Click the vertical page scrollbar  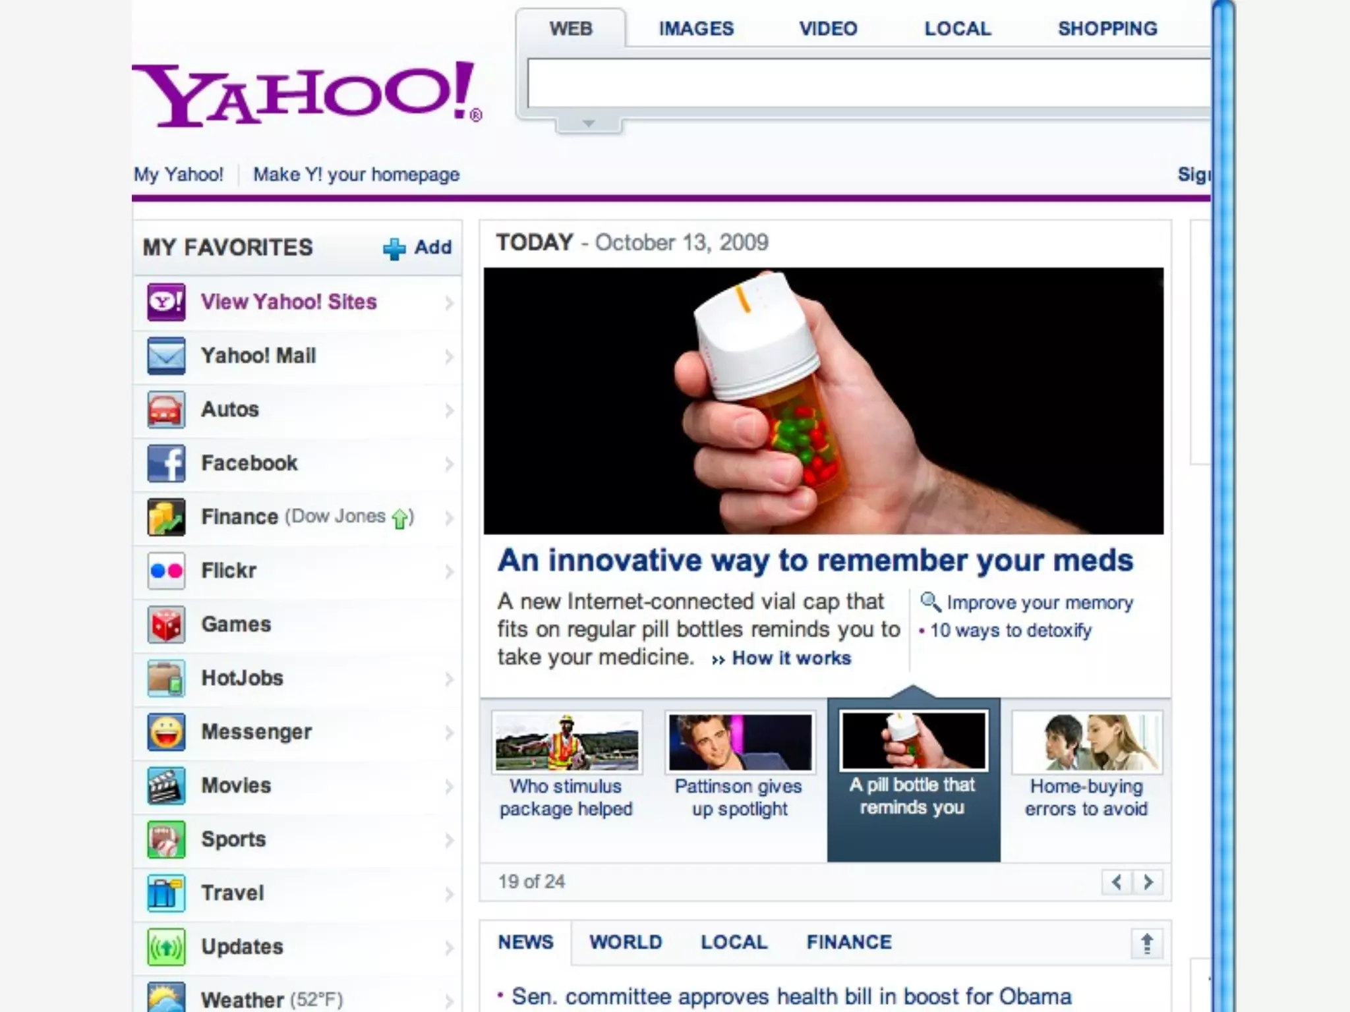click(x=1223, y=506)
